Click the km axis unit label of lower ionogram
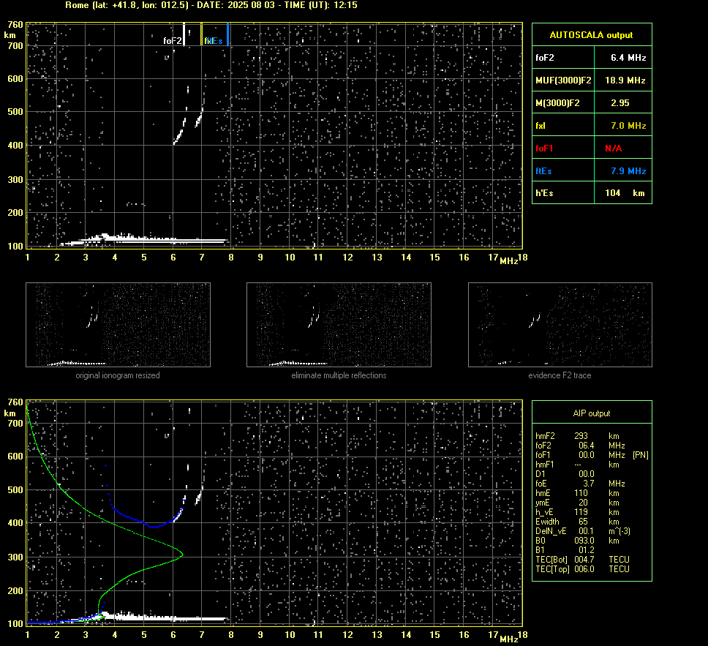Viewport: 708px width, 646px height. click(x=10, y=413)
